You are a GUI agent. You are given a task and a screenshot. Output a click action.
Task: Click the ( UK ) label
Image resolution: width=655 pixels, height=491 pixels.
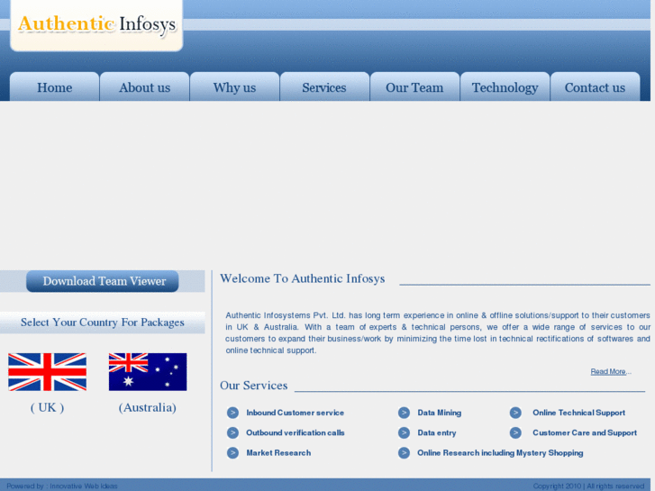[47, 407]
